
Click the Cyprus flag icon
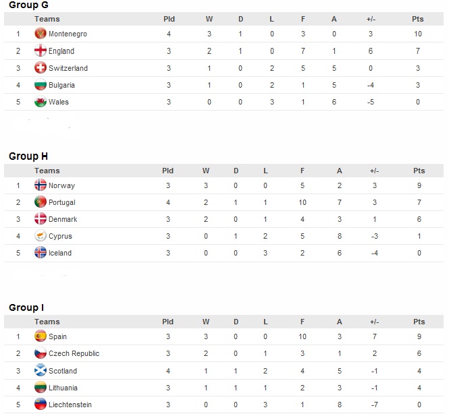coord(41,235)
